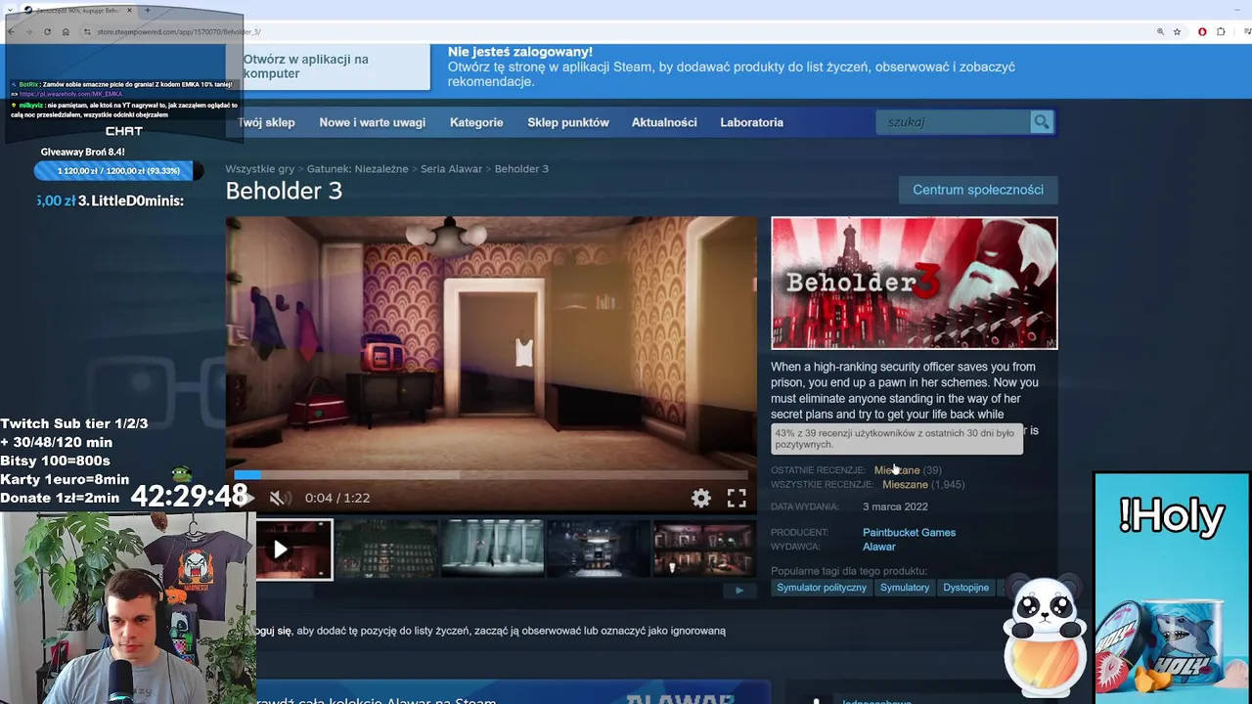Open the extensions puzzle icon
This screenshot has height=704, width=1252.
(x=1221, y=31)
